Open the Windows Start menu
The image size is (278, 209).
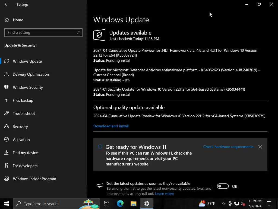coord(7,204)
